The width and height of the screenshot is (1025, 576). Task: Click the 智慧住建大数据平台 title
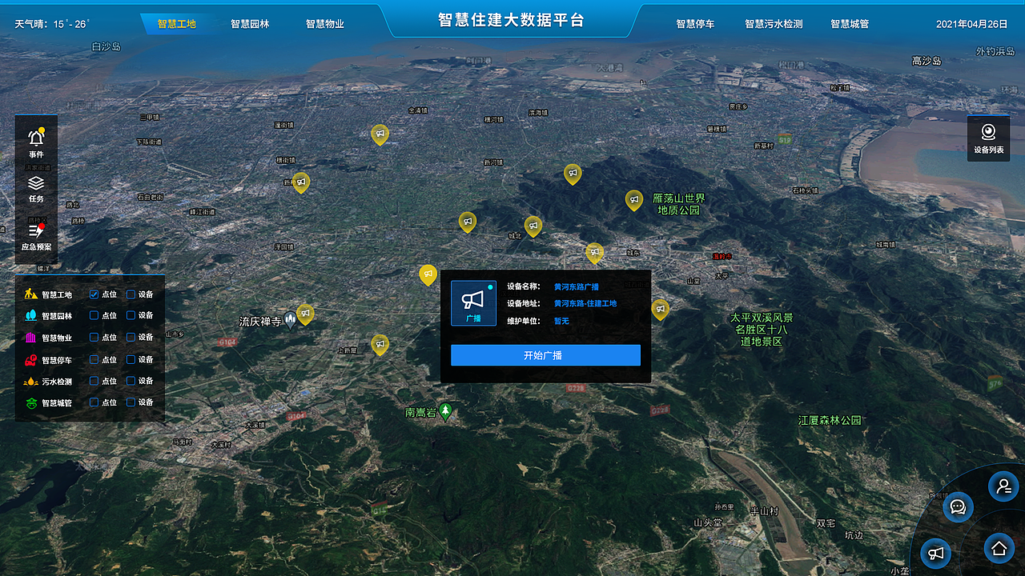coord(511,20)
